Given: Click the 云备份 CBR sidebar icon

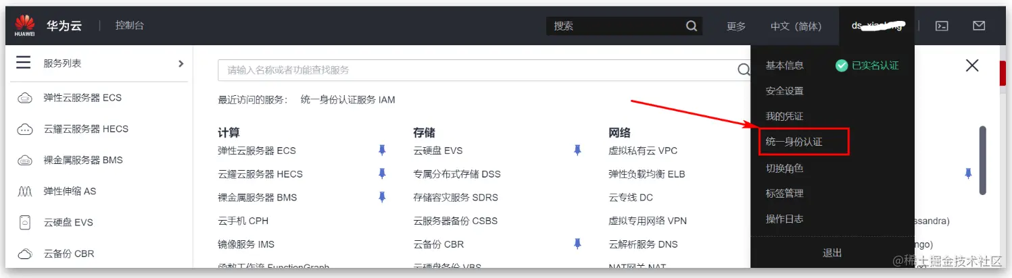Looking at the screenshot, I should click(x=25, y=254).
